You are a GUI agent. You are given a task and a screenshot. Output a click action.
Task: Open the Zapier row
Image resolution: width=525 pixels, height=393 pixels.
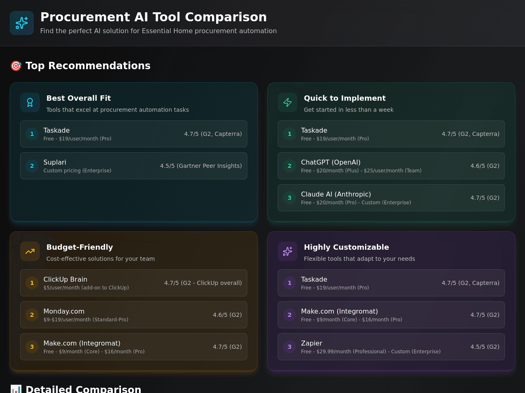391,347
